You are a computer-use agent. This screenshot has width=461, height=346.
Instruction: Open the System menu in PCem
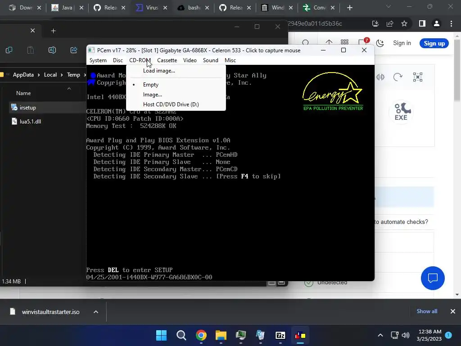pos(98,60)
